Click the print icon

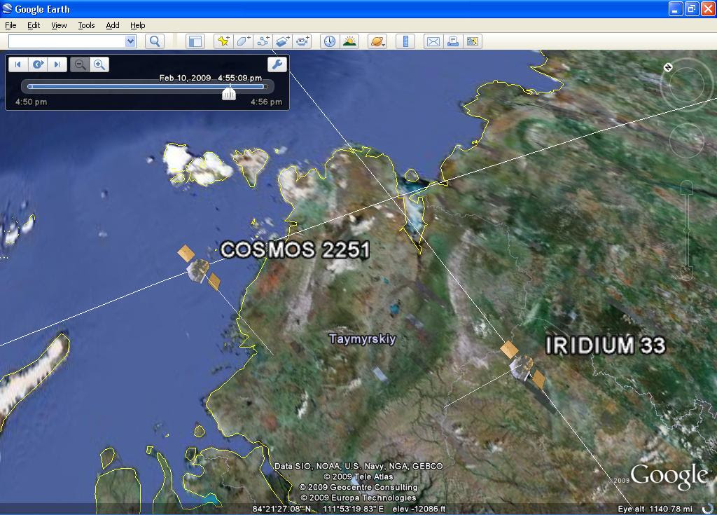453,41
